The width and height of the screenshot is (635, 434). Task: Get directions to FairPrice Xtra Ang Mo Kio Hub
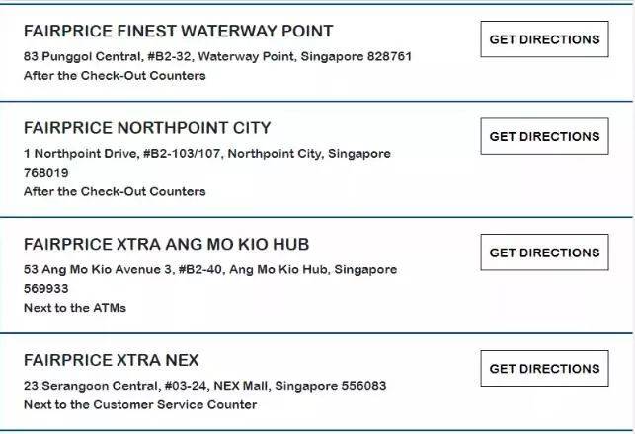(x=544, y=253)
